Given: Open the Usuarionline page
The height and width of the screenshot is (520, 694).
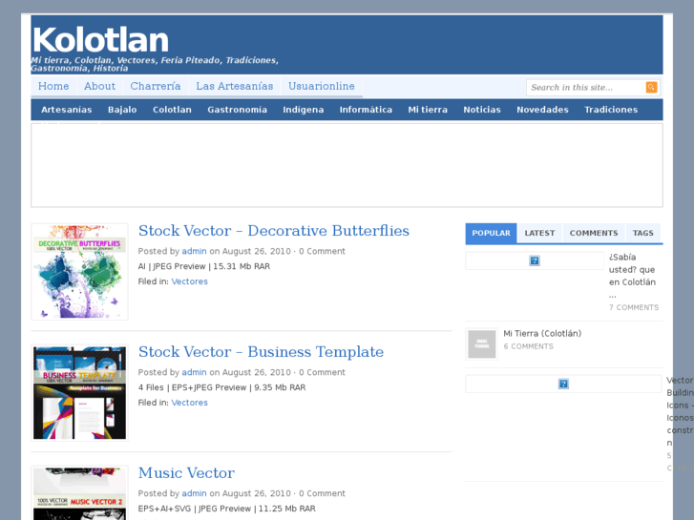Looking at the screenshot, I should (322, 86).
